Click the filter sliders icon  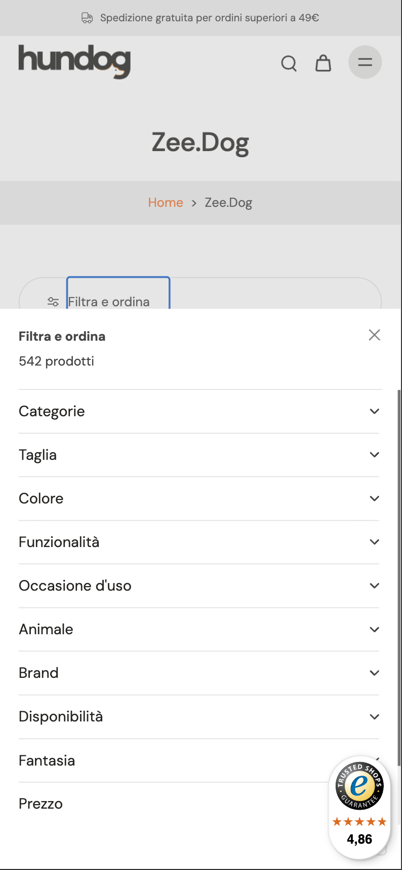(x=53, y=302)
